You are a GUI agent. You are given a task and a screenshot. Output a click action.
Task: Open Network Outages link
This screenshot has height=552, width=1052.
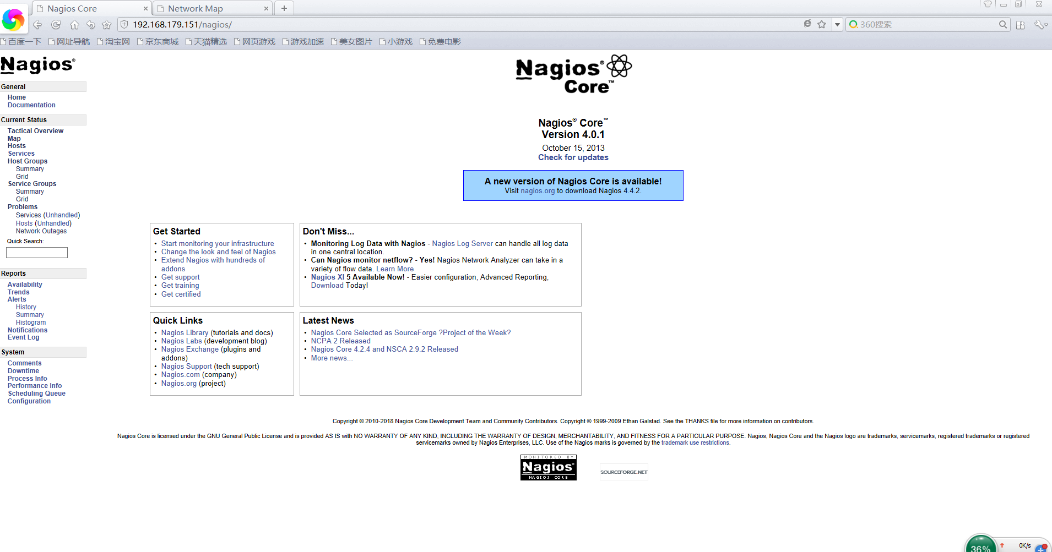[x=41, y=231]
